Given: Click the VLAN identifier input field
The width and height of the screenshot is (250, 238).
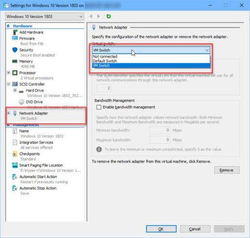Looking at the screenshot, I should click(x=104, y=88).
